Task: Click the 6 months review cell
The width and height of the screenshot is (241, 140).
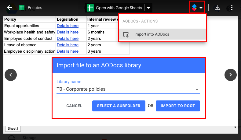Action: coord(103,32)
